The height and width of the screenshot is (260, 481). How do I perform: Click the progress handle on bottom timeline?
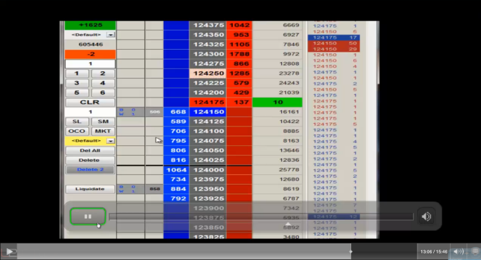tap(350, 252)
